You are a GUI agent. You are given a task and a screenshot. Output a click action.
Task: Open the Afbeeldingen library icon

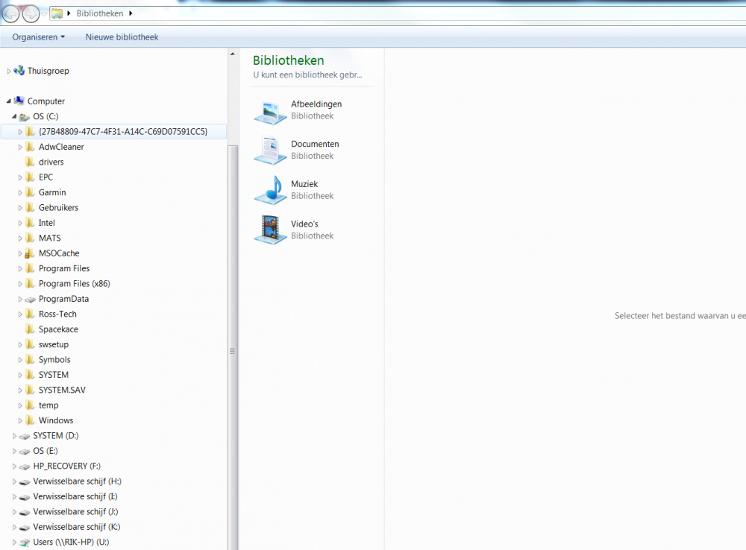click(x=269, y=110)
